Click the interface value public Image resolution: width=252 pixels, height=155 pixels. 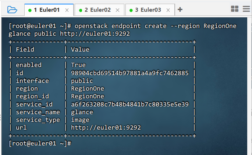(x=82, y=81)
